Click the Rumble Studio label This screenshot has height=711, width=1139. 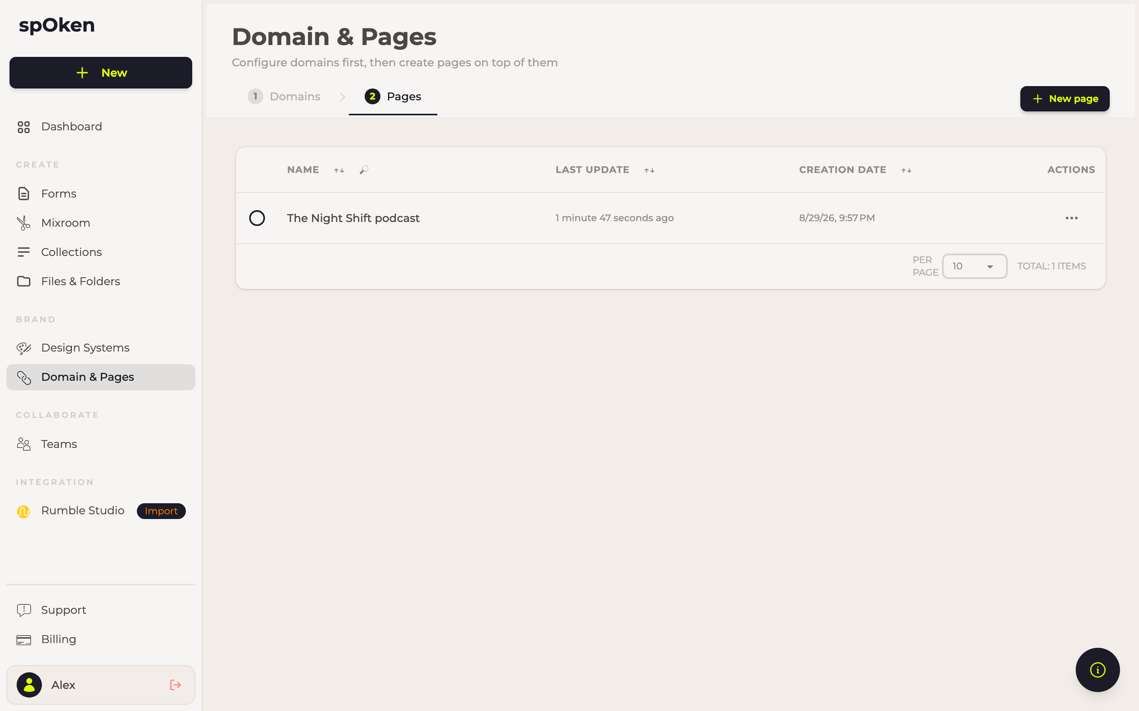(x=83, y=511)
